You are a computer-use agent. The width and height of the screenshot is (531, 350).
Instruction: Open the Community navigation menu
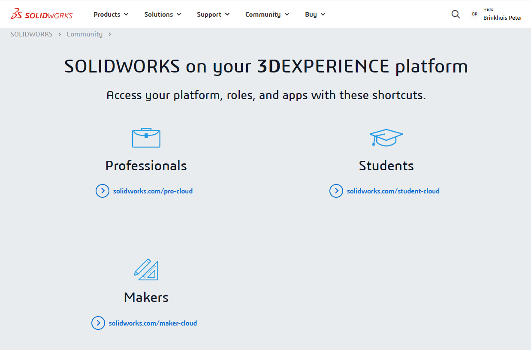click(267, 14)
